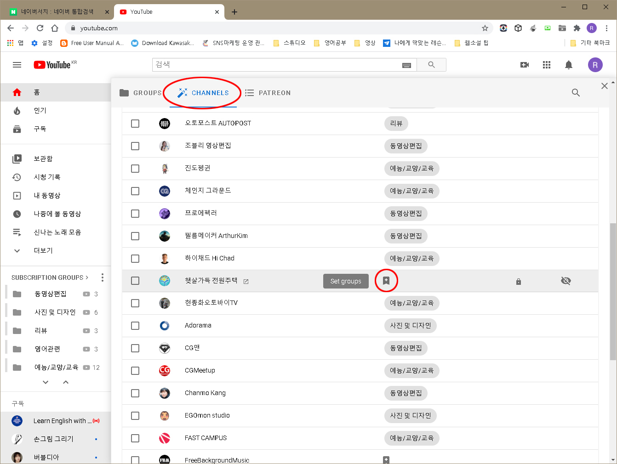The image size is (617, 464).
Task: Check the box for 프로에펙러
Action: (x=135, y=214)
